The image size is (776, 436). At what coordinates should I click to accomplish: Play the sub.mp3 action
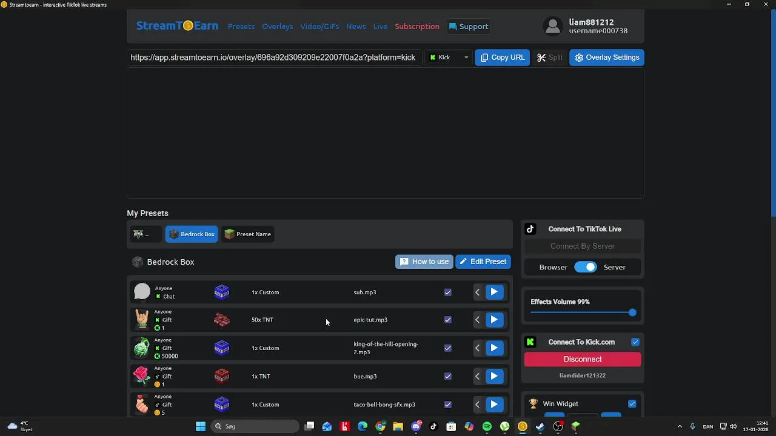pos(494,292)
